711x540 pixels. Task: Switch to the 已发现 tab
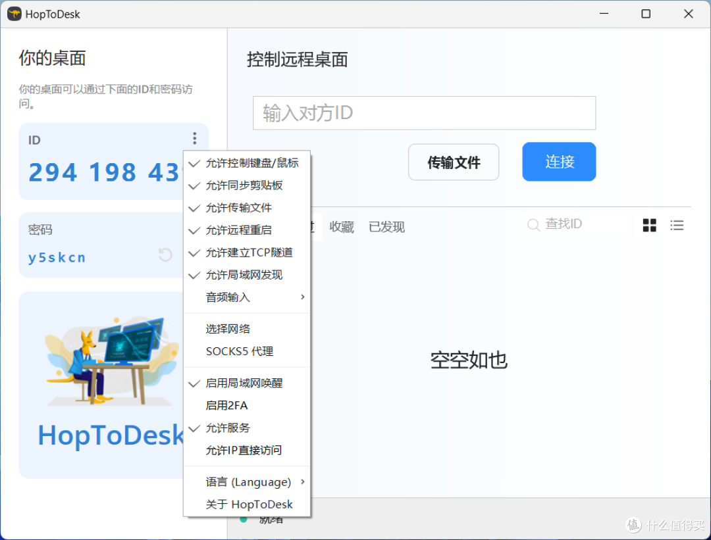tap(387, 226)
